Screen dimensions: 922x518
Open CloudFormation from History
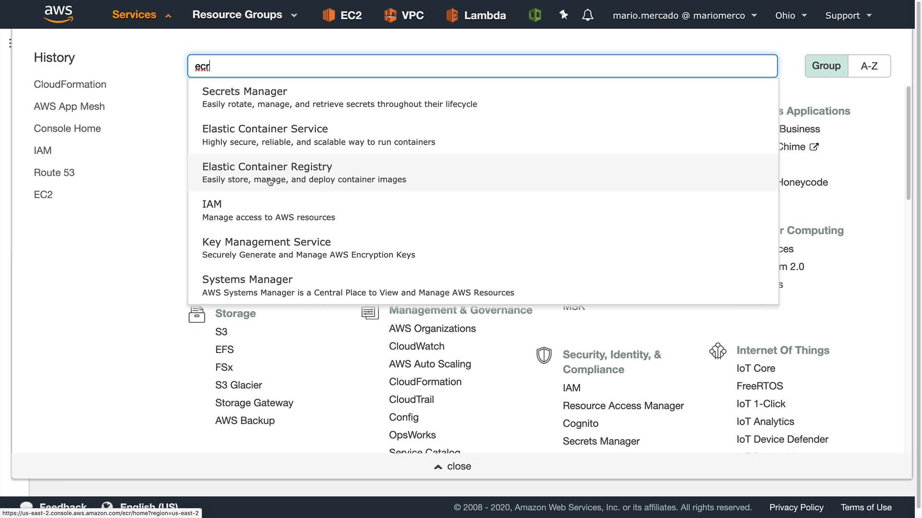(x=70, y=84)
